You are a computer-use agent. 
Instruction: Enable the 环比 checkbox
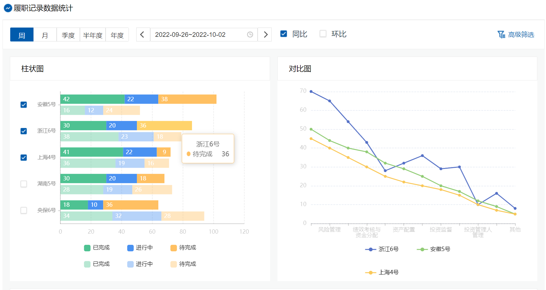(323, 34)
